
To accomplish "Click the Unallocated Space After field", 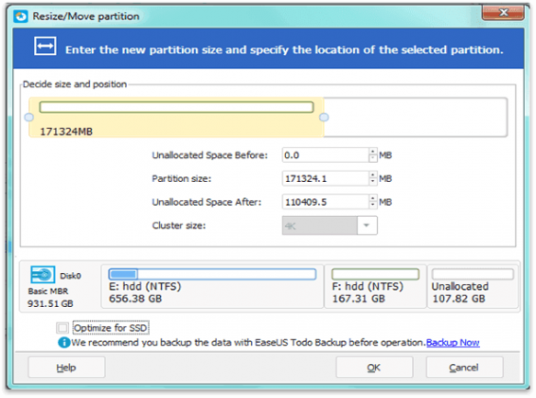I will tap(326, 202).
